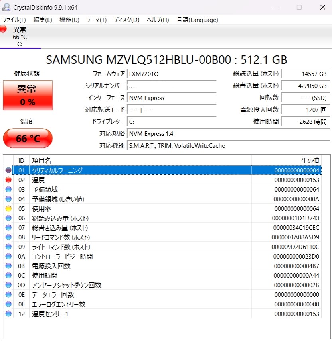The width and height of the screenshot is (332, 341).
Task: Click the blue dot for ライトコマンド数 (ホスト) row
Action: click(8, 247)
